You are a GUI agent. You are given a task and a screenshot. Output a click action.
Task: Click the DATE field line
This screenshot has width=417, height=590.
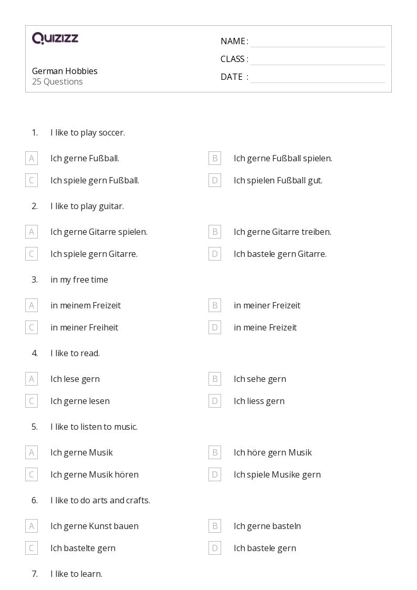[318, 77]
